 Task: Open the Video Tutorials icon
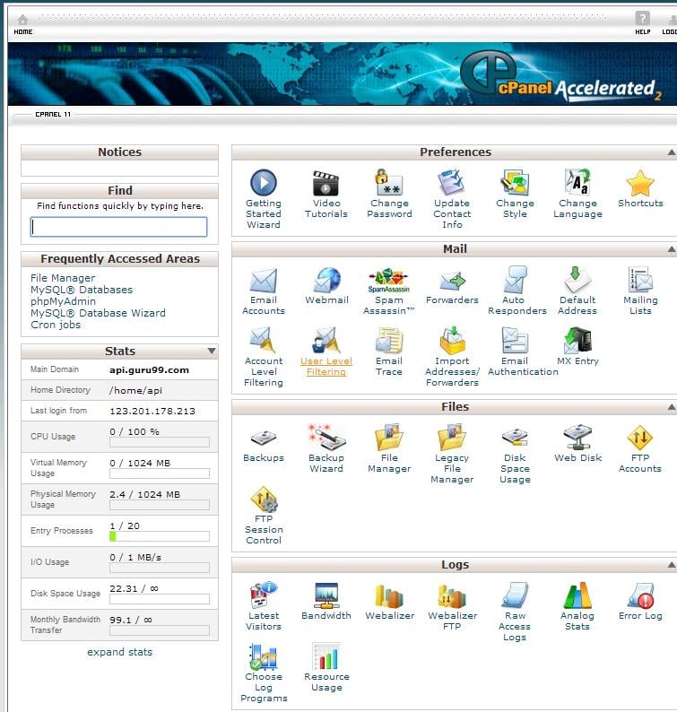click(x=326, y=184)
